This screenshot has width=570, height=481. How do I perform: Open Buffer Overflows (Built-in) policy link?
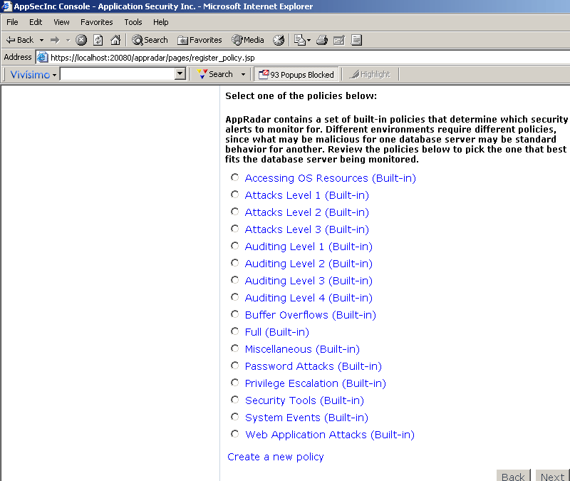311,315
